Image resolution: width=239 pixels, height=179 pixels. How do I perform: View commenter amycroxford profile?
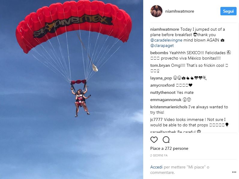[x=162, y=85]
